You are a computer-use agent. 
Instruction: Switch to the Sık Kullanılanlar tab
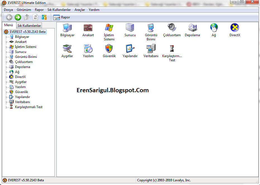pos(29,25)
